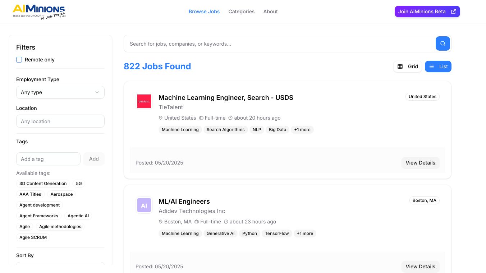Viewport: 486px width, 273px height.
Task: Toggle the Aerospace tag filter
Action: (61, 194)
